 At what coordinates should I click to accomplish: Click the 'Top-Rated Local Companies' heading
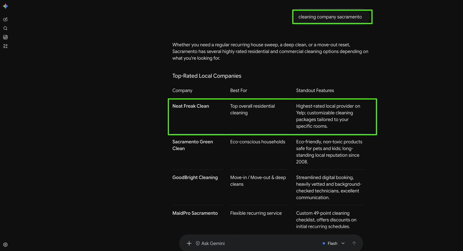pos(207,76)
